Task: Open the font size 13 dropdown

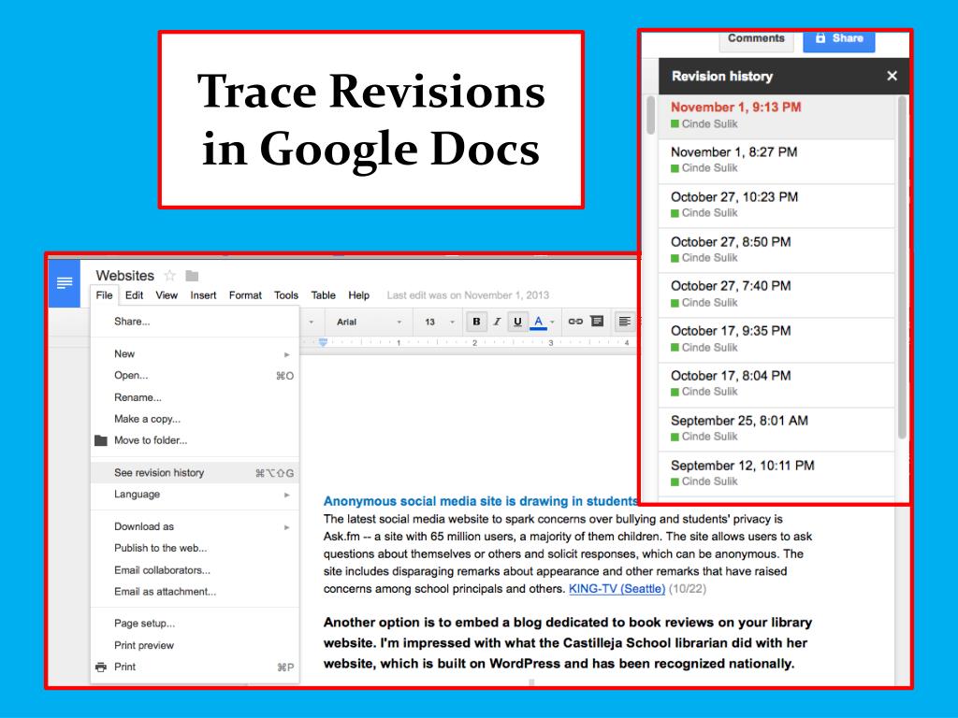Action: (x=440, y=322)
